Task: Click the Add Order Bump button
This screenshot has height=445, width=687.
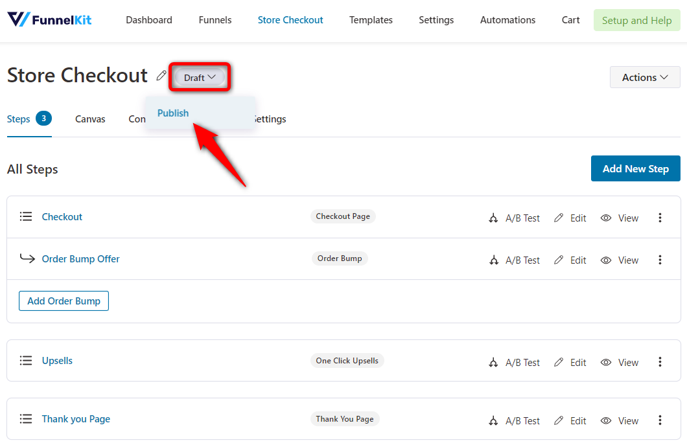Action: pyautogui.click(x=64, y=301)
